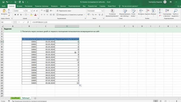This screenshot has height=102, width=181.
Task: Click the zoom slider in the status bar
Action: coord(176,101)
